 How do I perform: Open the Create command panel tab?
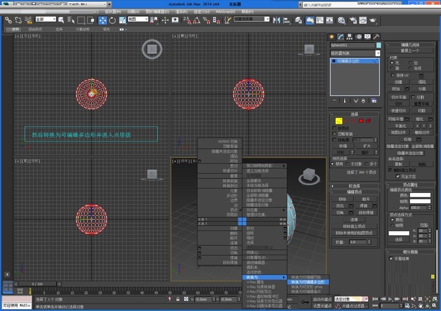point(332,37)
